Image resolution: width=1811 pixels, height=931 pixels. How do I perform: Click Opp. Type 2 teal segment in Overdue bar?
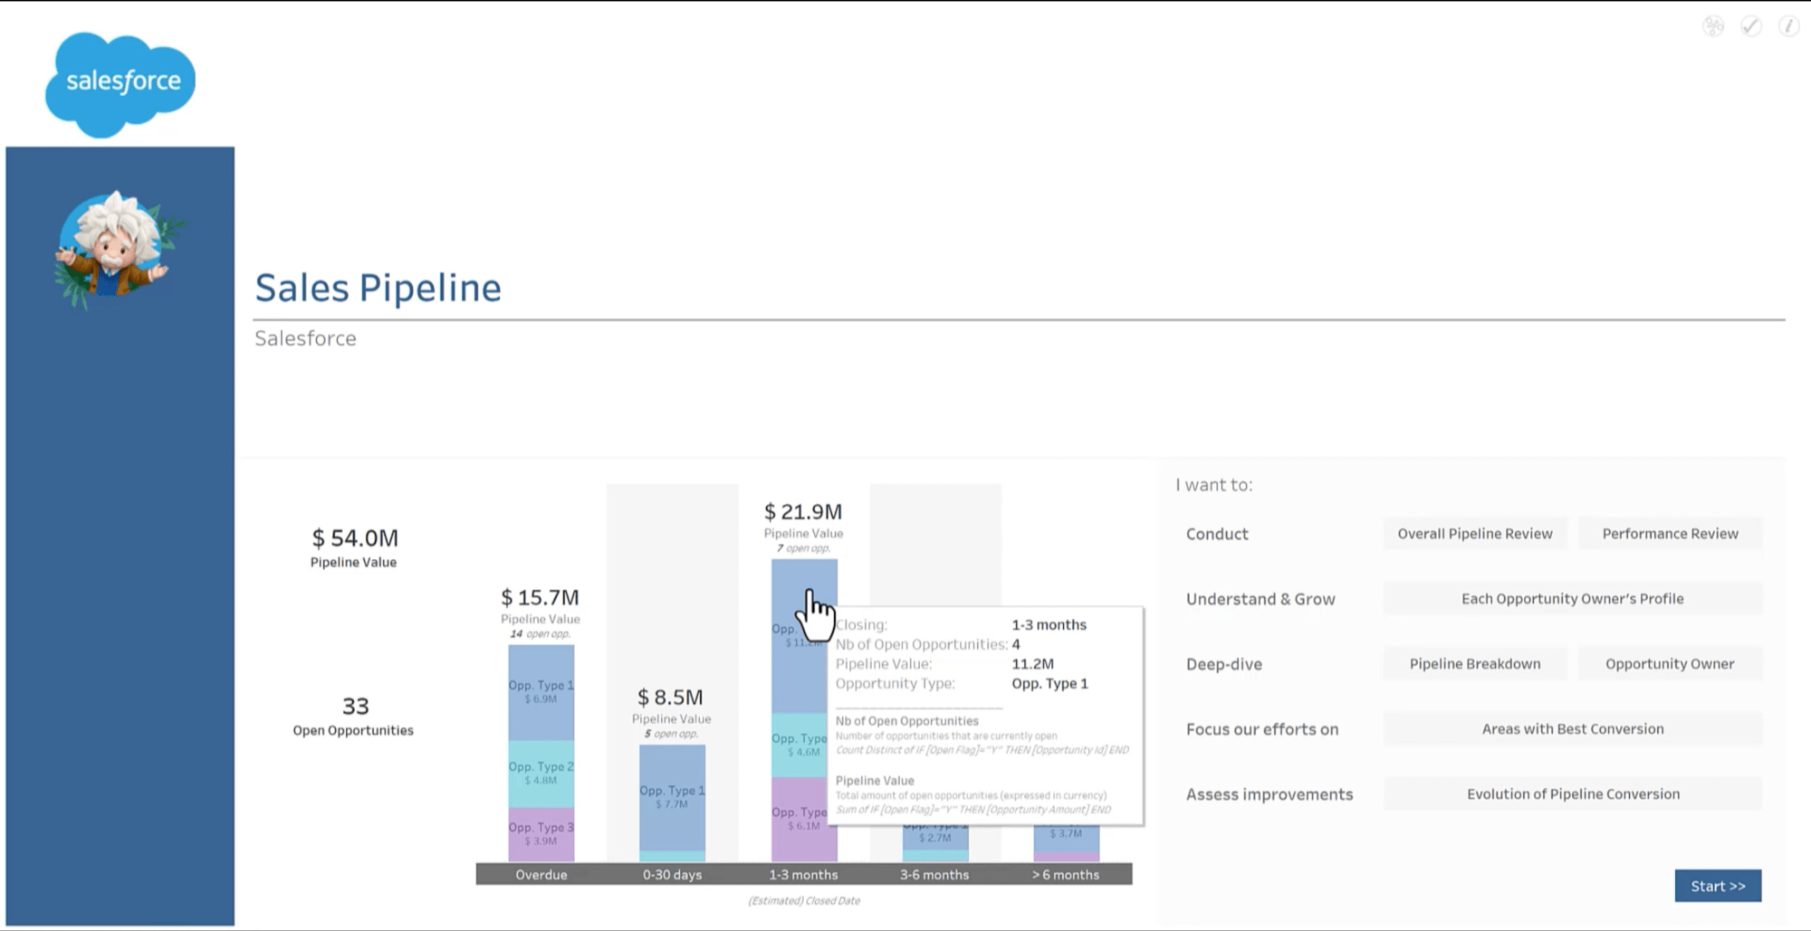click(541, 774)
